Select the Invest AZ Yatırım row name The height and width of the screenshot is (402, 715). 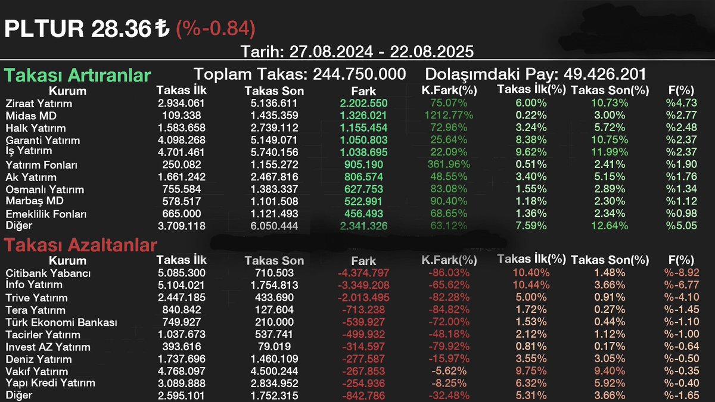pyautogui.click(x=48, y=347)
